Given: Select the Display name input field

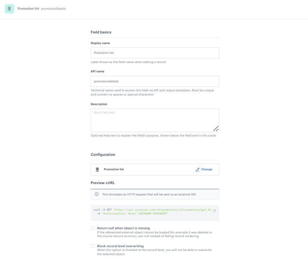Looking at the screenshot, I should point(155,52).
